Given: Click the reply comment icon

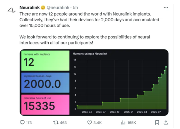Looking at the screenshot, I should 22,122.
